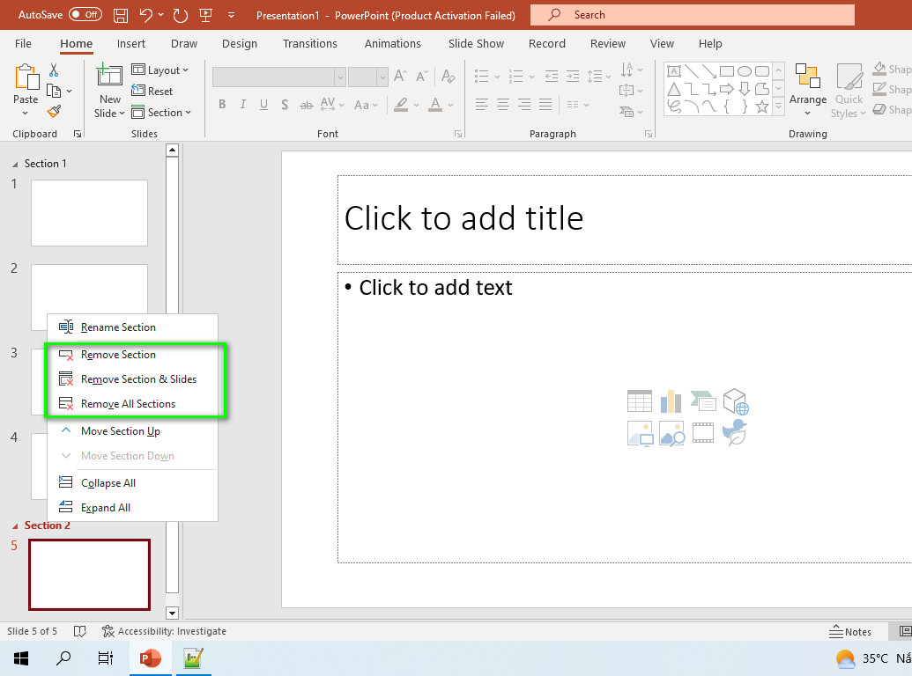Click Accessibility: Investigate in status bar

164,631
